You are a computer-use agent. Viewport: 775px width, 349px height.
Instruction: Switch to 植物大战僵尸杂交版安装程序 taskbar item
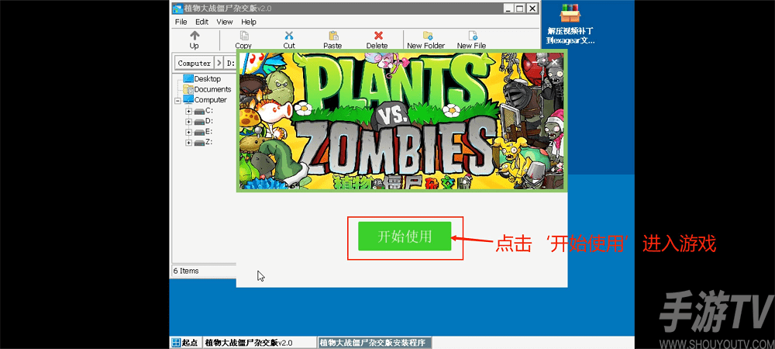click(x=374, y=343)
